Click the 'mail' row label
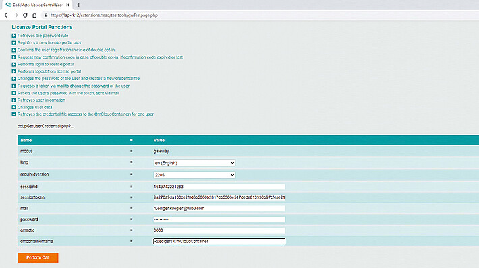This screenshot has width=479, height=268. 24,209
